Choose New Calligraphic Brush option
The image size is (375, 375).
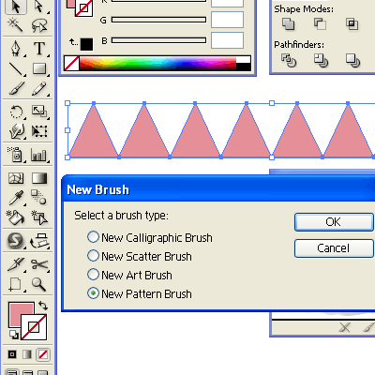(x=150, y=237)
